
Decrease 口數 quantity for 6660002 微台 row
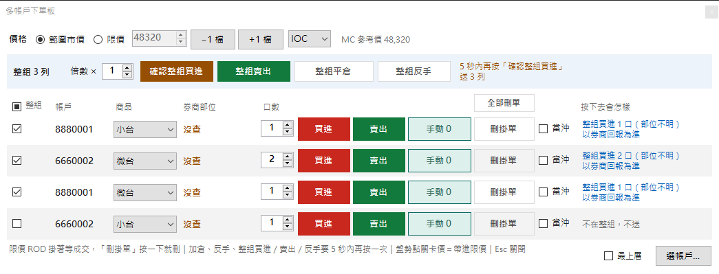click(x=288, y=164)
